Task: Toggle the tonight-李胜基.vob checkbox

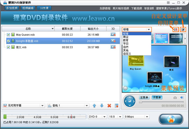Action: [x=8, y=41]
